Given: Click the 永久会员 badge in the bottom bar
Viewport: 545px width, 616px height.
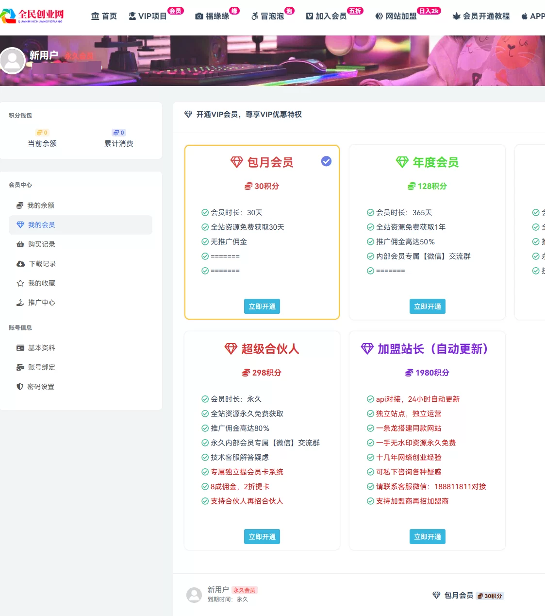Looking at the screenshot, I should point(244,590).
